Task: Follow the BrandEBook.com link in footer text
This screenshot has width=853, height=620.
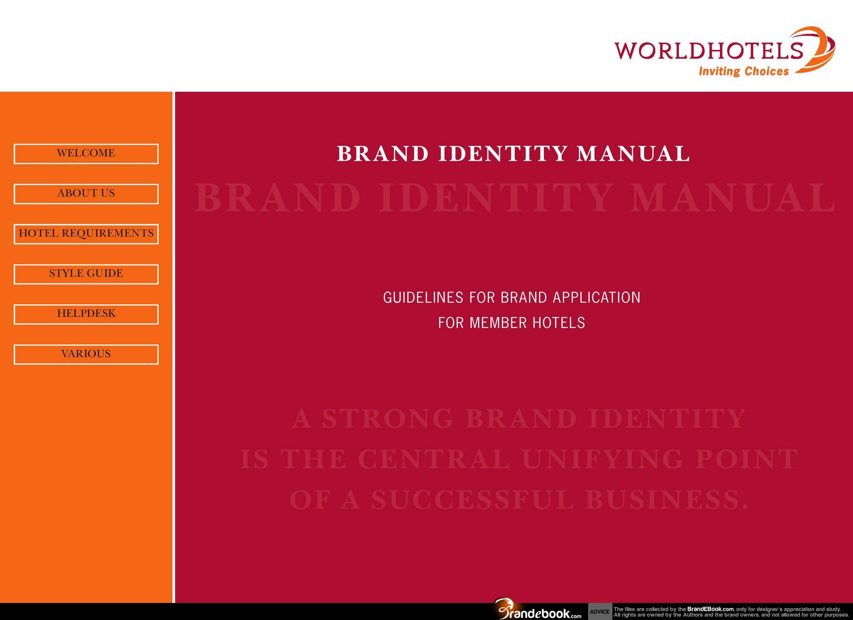Action: point(710,609)
